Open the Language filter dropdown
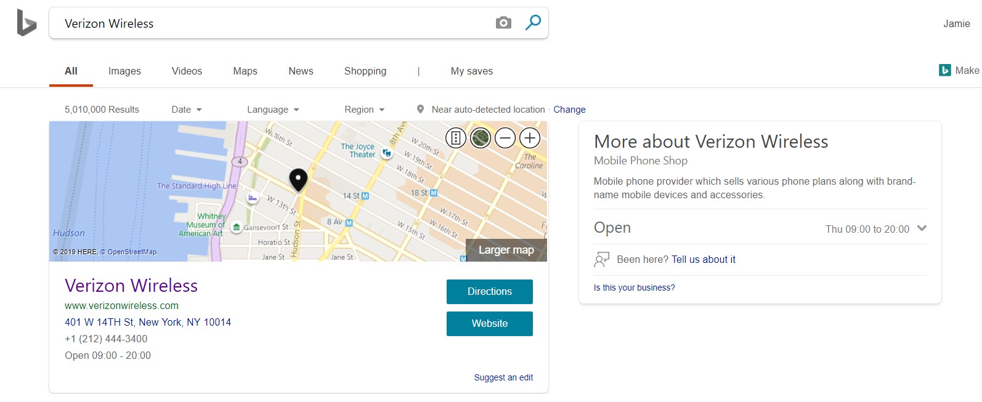 (273, 109)
